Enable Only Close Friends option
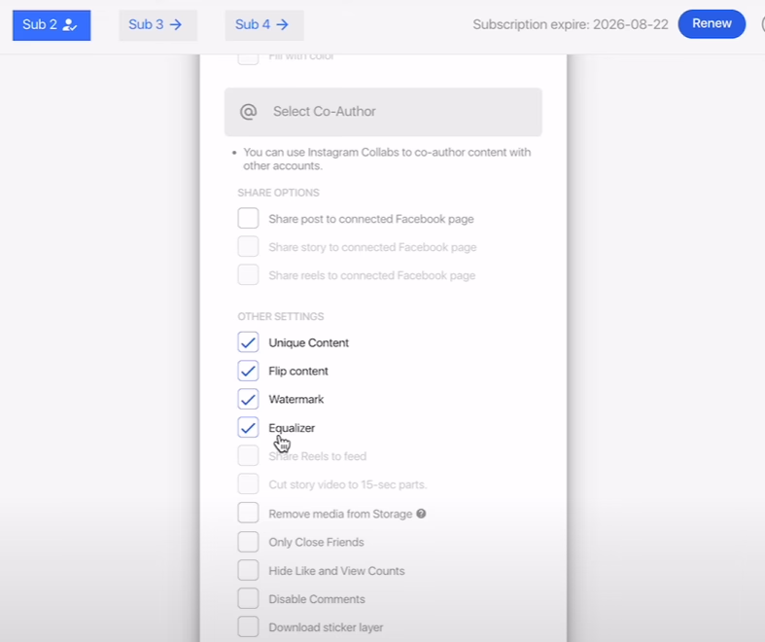This screenshot has height=642, width=765. pos(248,542)
